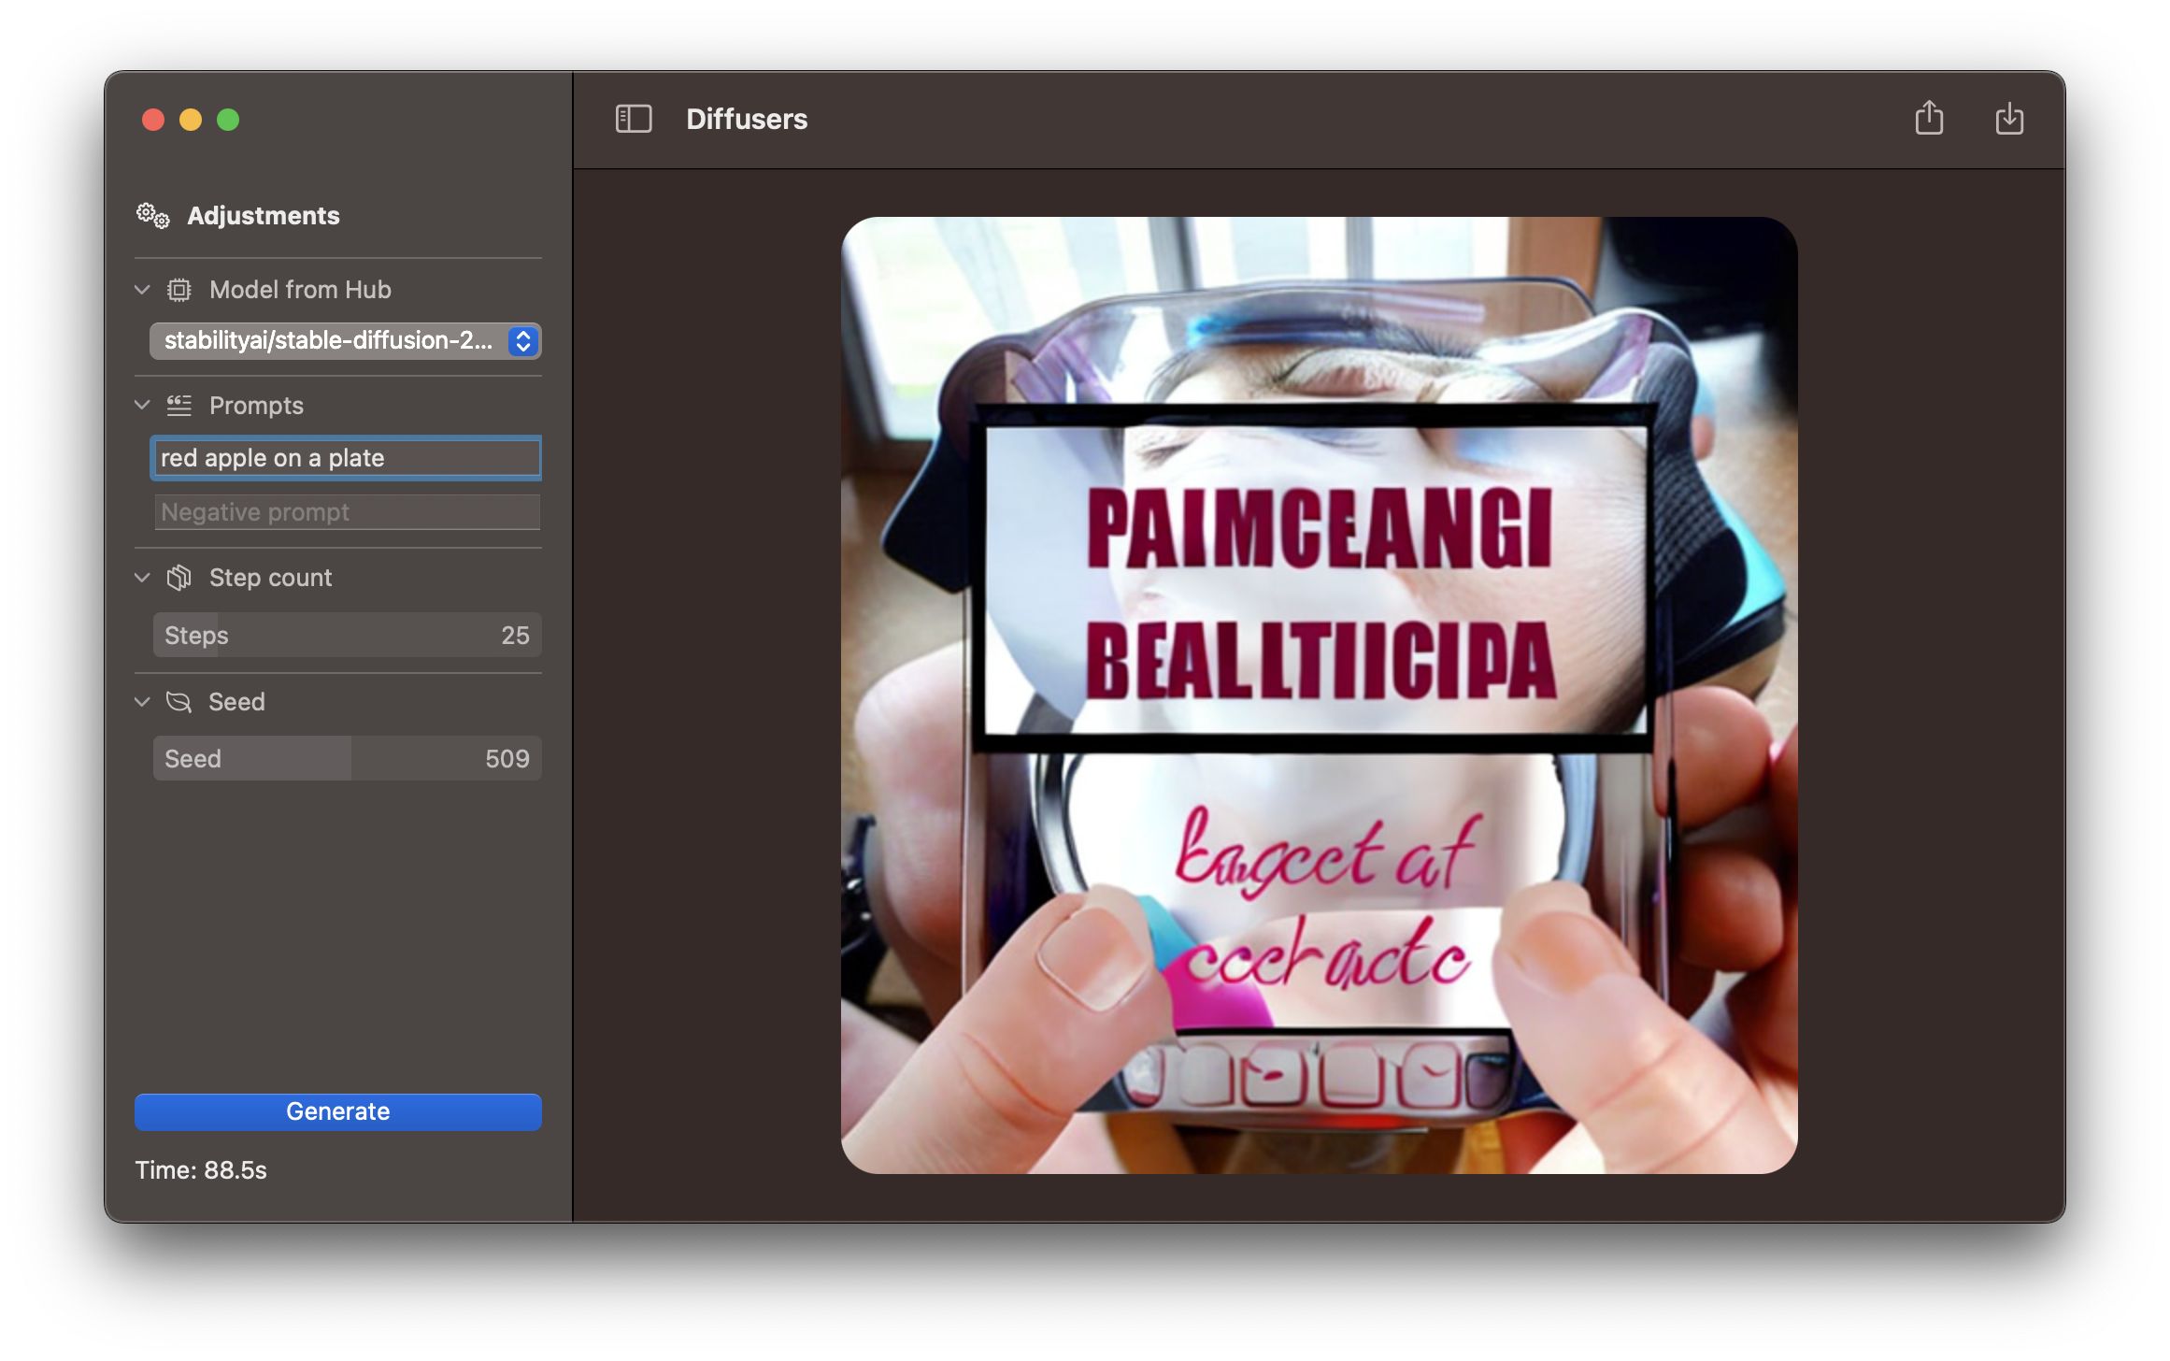Click the Steps slider set to 25
2170x1361 pixels.
point(347,636)
